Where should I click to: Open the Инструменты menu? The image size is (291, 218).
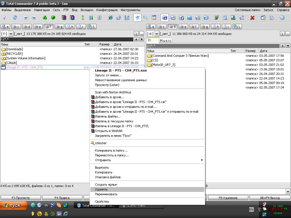coord(130,10)
